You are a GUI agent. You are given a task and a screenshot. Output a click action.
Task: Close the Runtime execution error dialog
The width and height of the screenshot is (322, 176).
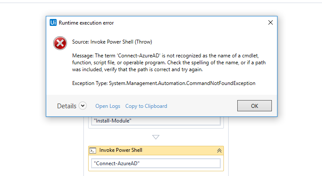[271, 22]
